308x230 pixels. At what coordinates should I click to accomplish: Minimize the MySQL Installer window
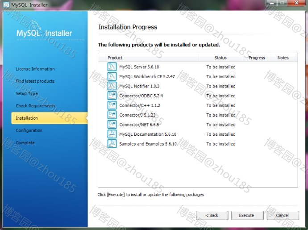272,3
